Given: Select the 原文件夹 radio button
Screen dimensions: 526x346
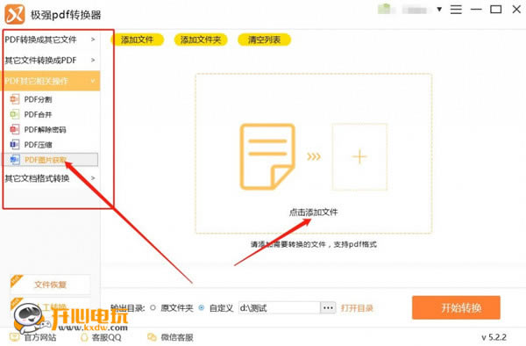Looking at the screenshot, I should click(153, 307).
